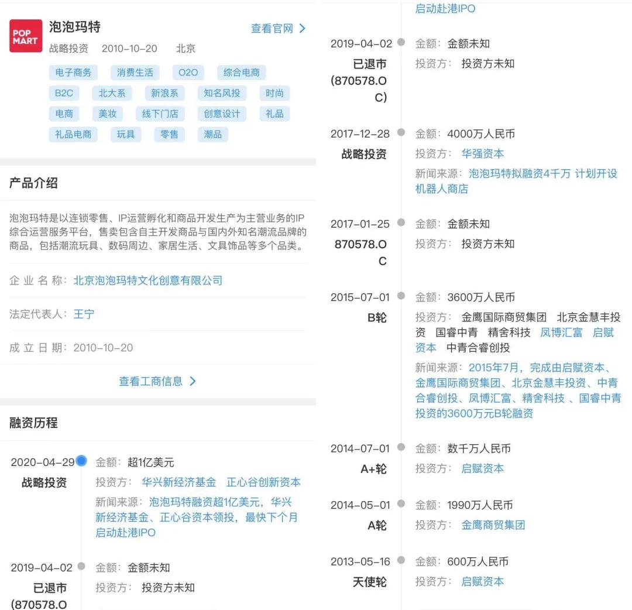Click timeline dot for 2014-07-01 A+轮
This screenshot has height=610, width=632.
(x=401, y=447)
